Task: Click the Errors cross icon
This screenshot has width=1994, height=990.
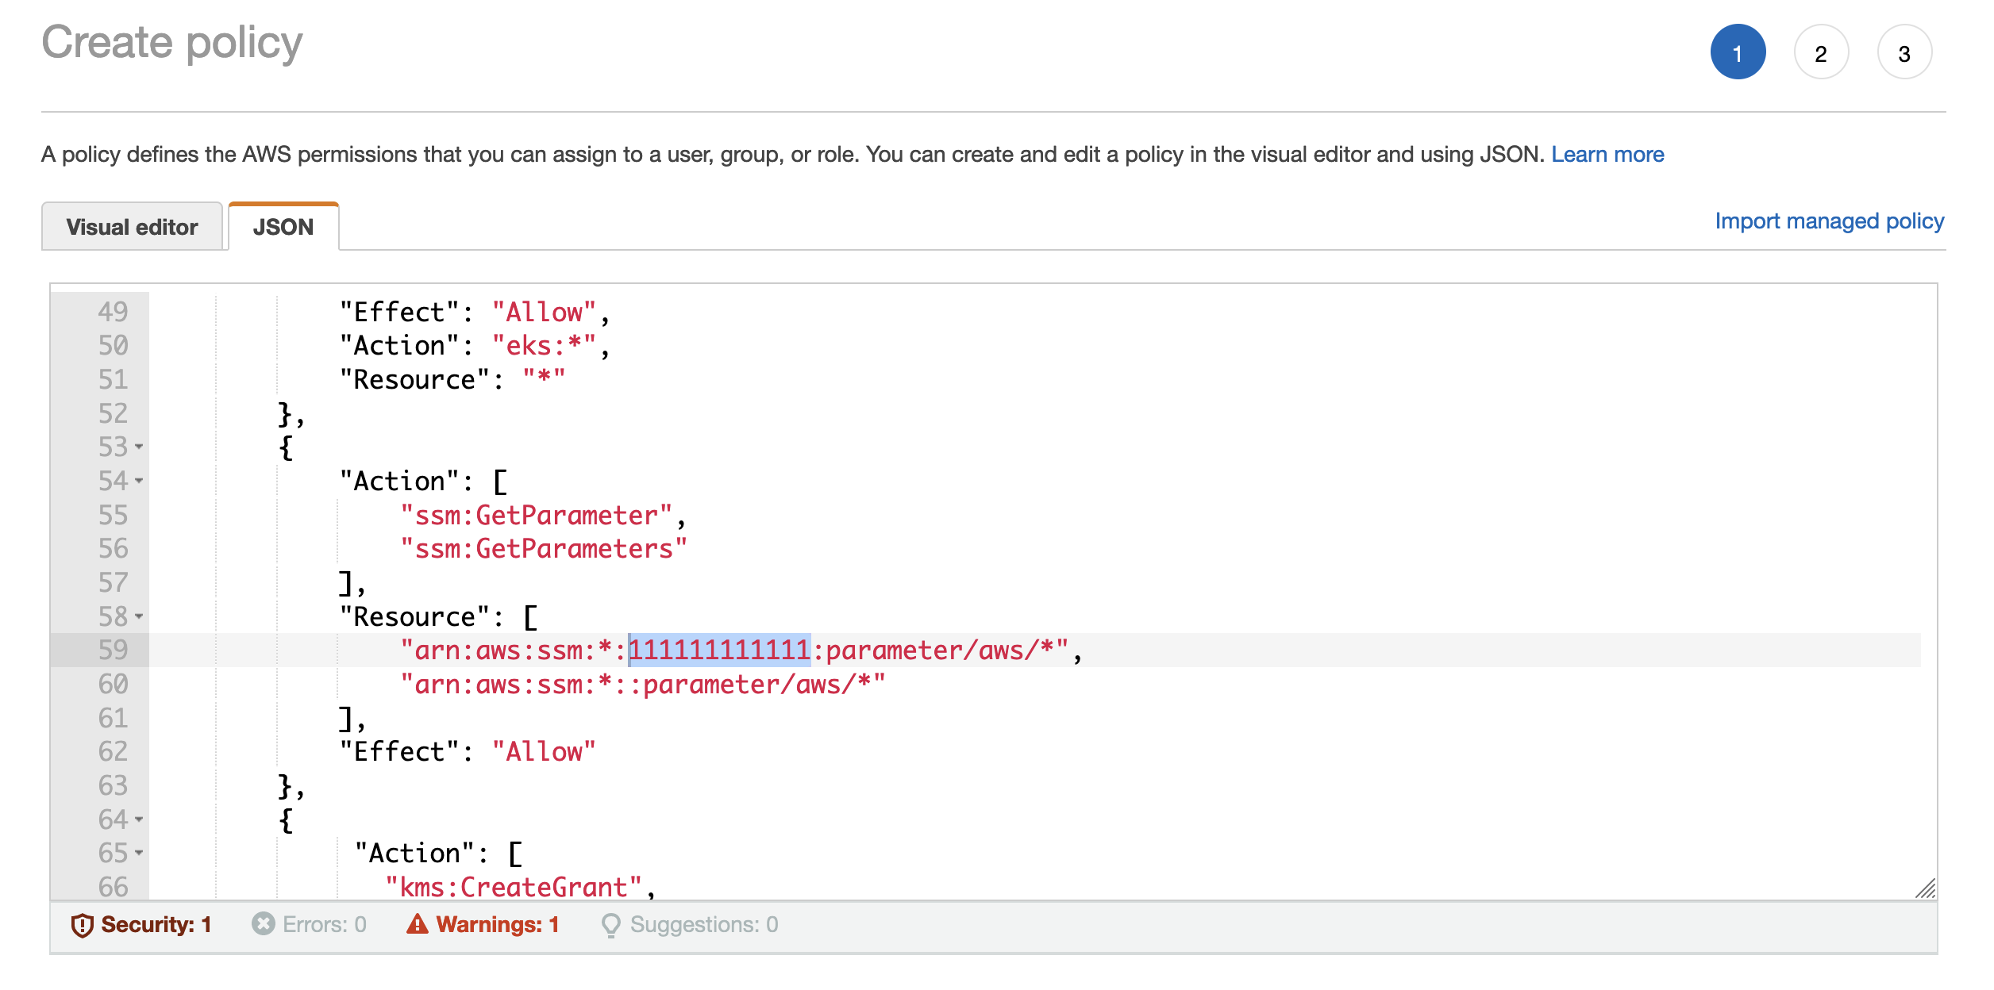Action: tap(263, 924)
